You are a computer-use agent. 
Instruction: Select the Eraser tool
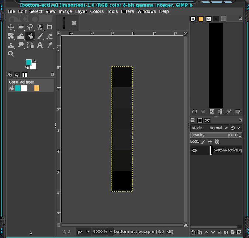(49, 36)
